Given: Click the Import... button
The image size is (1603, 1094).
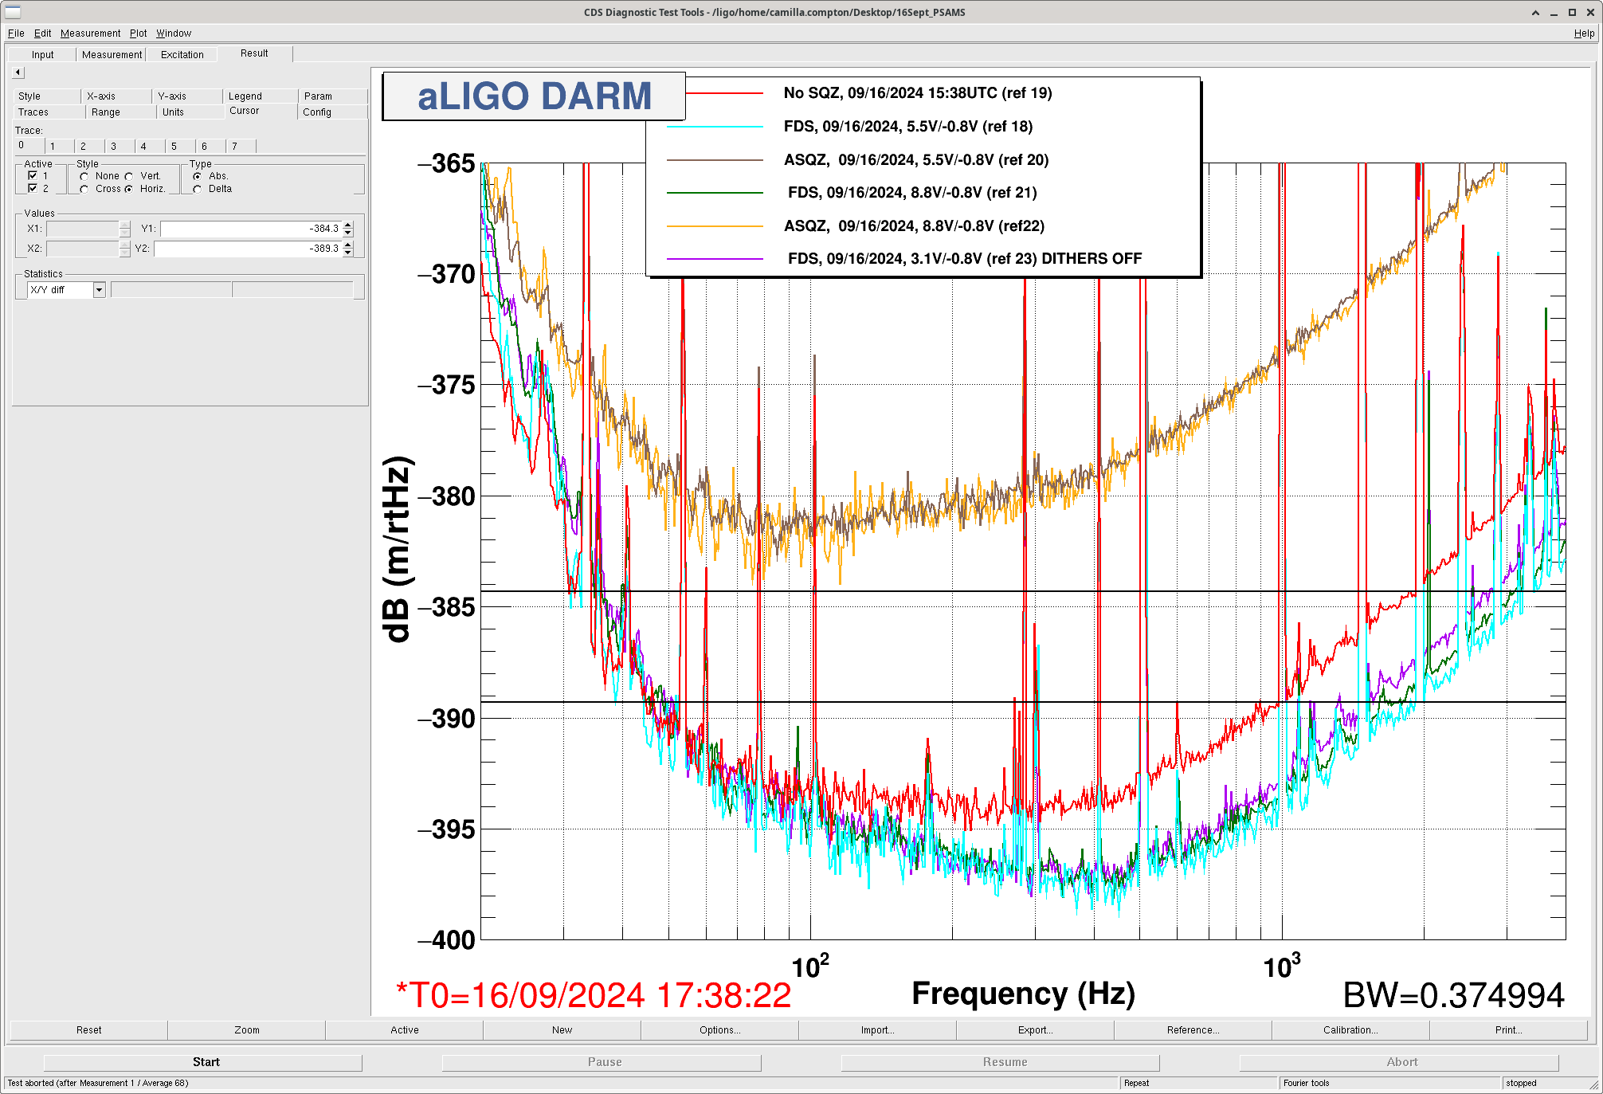Looking at the screenshot, I should pyautogui.click(x=878, y=1030).
